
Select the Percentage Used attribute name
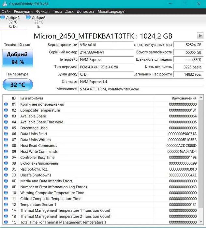pyautogui.click(x=34, y=128)
